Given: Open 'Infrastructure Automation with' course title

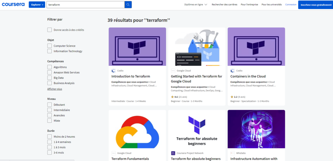Looking at the screenshot, I should (254, 159).
